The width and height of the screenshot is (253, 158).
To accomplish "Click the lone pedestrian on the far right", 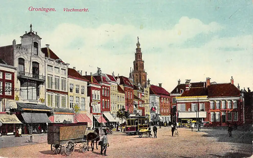I will (x=230, y=131).
